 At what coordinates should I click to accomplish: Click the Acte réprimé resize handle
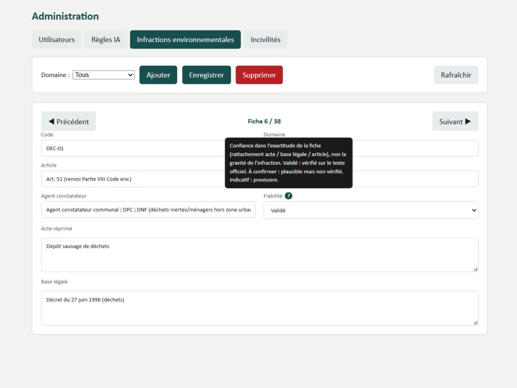(x=475, y=269)
